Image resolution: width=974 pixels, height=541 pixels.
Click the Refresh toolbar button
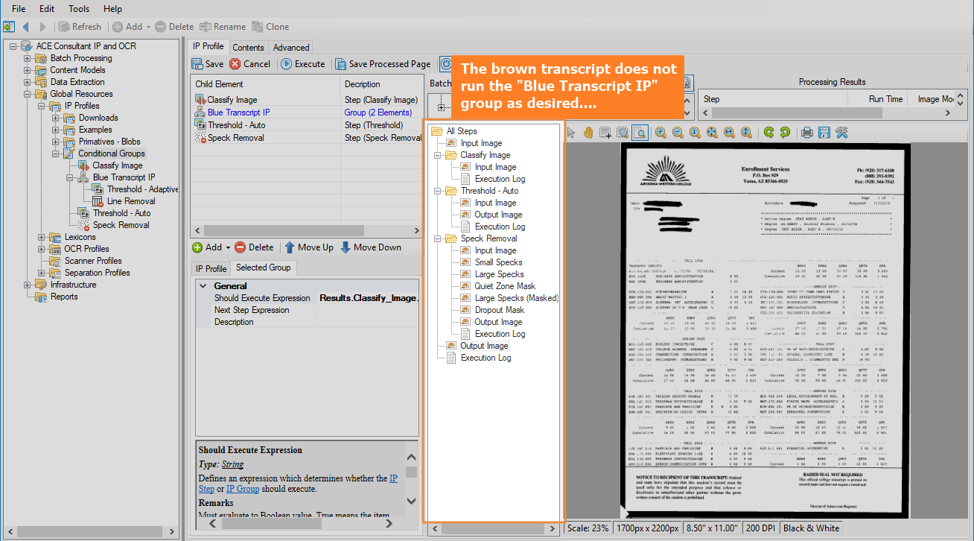(80, 27)
